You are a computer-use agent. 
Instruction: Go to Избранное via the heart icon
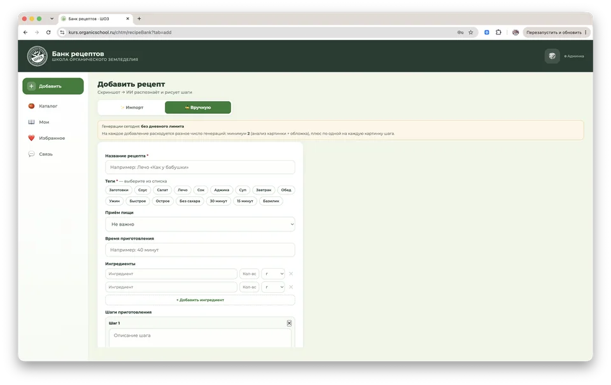coord(46,138)
